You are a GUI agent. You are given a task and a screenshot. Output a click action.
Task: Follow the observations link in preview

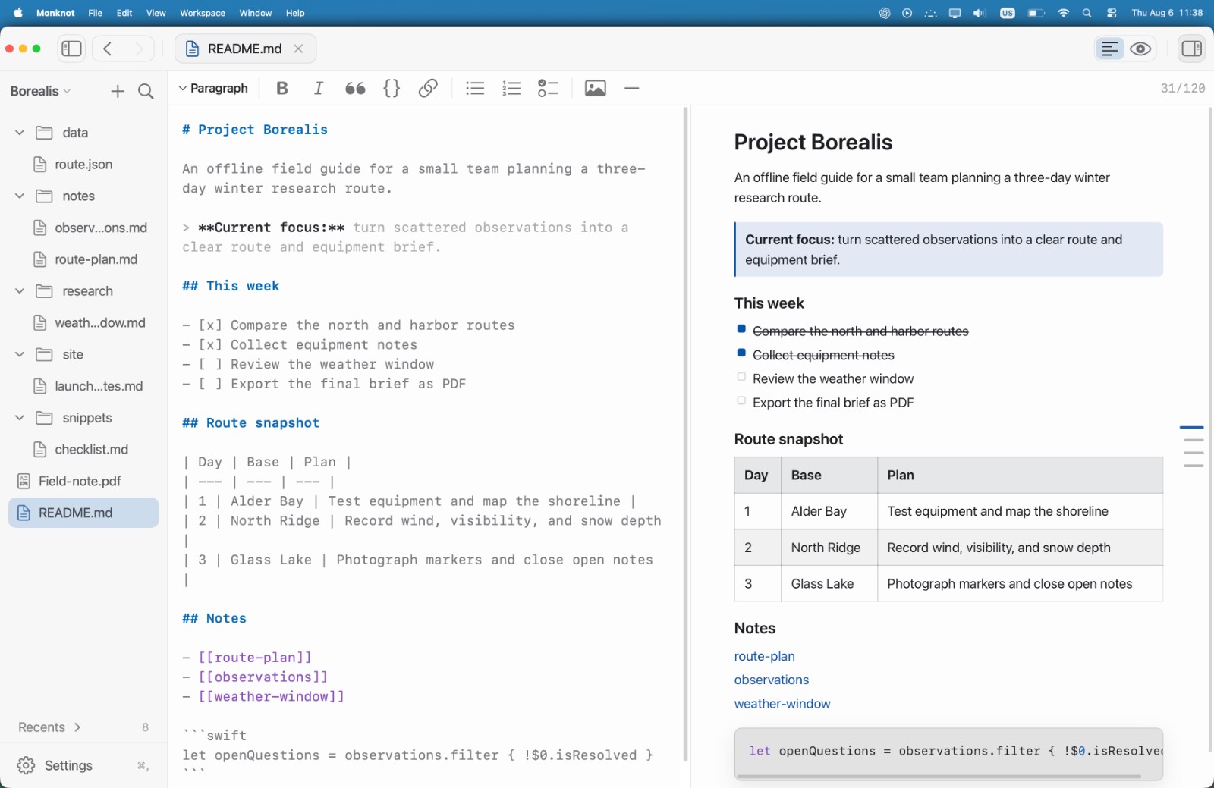pos(772,680)
